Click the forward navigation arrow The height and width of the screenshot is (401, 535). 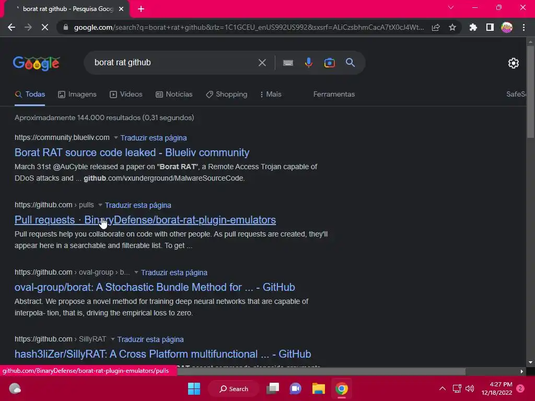(x=28, y=27)
